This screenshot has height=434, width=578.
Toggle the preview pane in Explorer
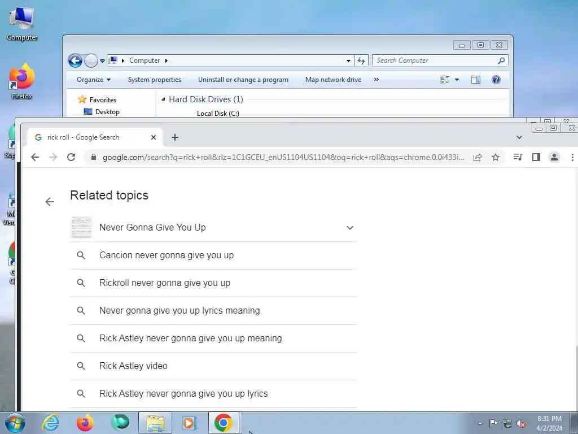coord(476,80)
